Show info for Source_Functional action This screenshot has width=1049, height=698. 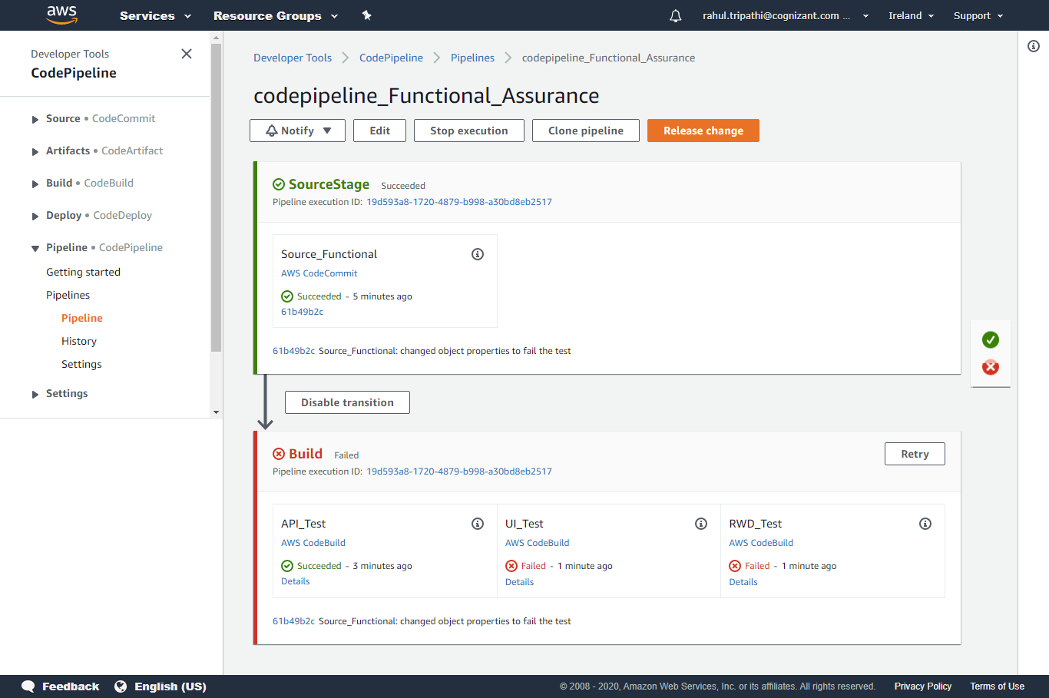pyautogui.click(x=478, y=254)
